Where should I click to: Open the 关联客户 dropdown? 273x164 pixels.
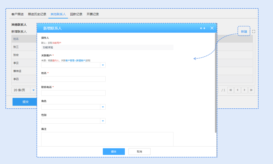pos(103,65)
